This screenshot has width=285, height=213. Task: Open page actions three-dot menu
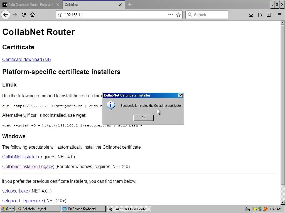pos(171,15)
